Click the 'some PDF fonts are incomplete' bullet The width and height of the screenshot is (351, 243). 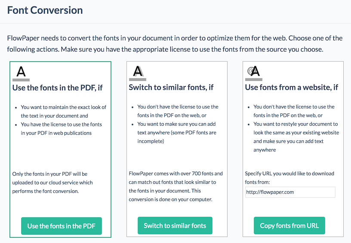177,132
